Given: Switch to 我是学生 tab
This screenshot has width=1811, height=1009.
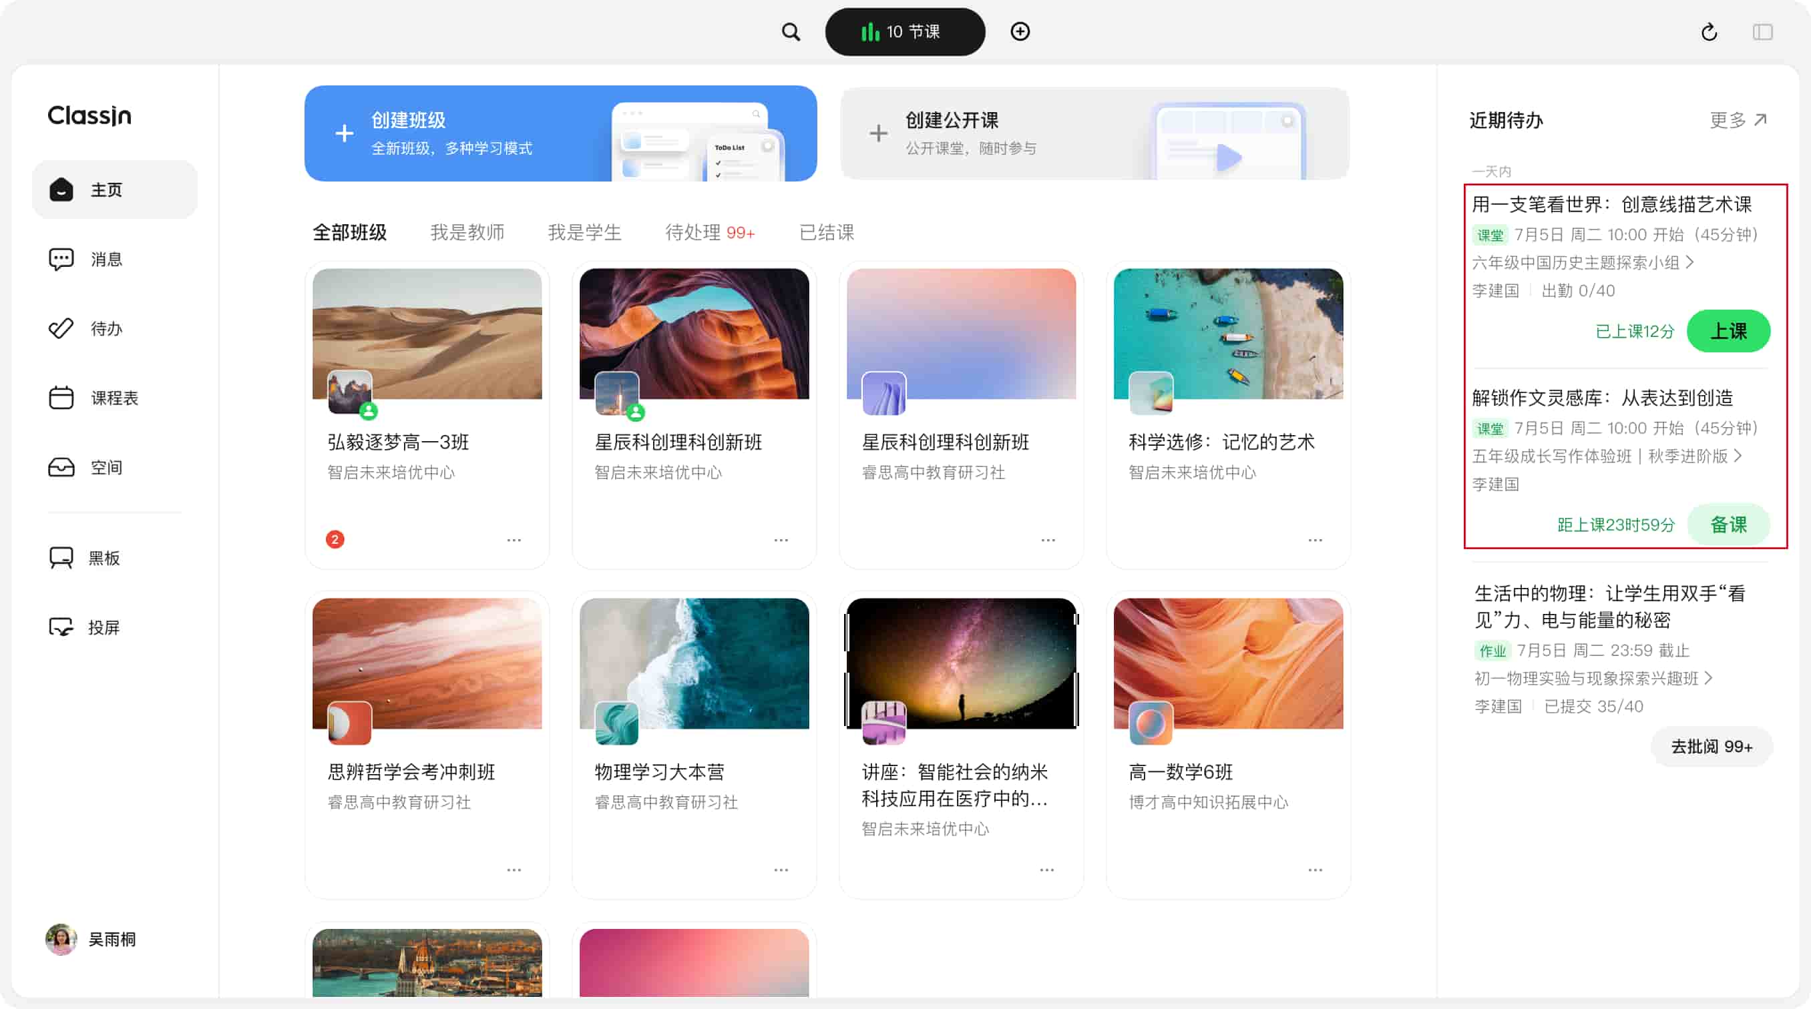Looking at the screenshot, I should [x=585, y=233].
